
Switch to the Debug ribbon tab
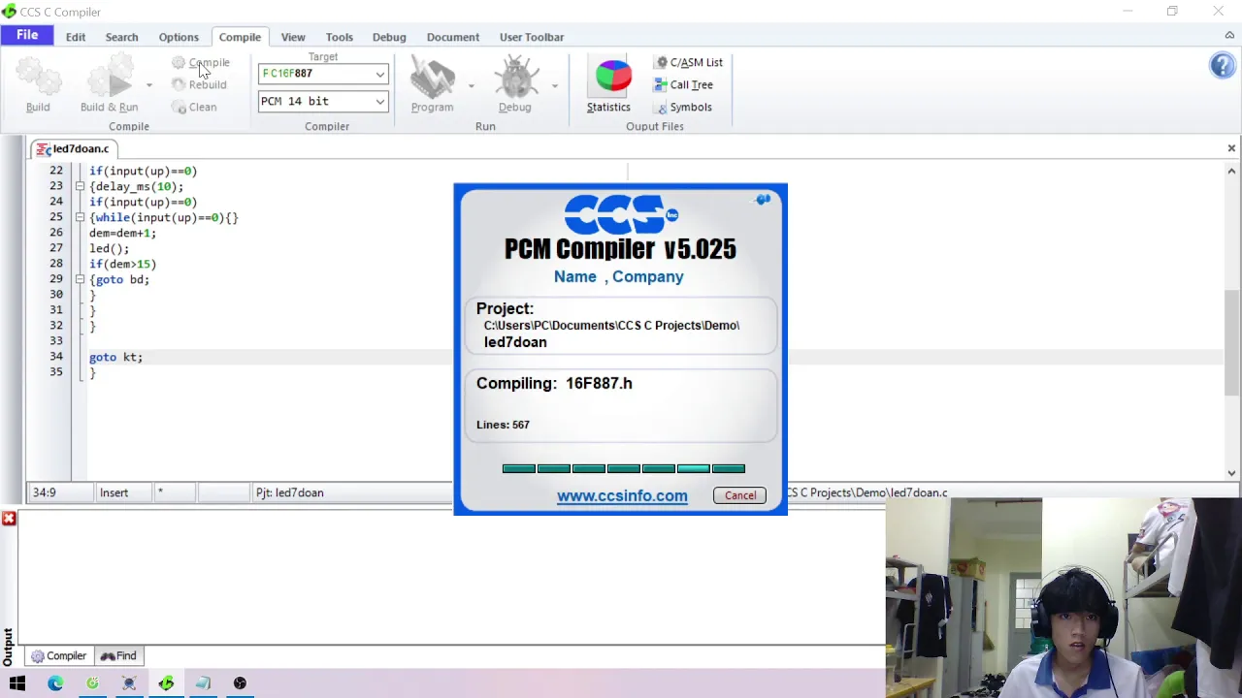pos(389,37)
